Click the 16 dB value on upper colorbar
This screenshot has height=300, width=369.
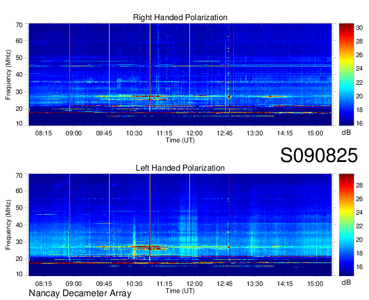pyautogui.click(x=359, y=123)
